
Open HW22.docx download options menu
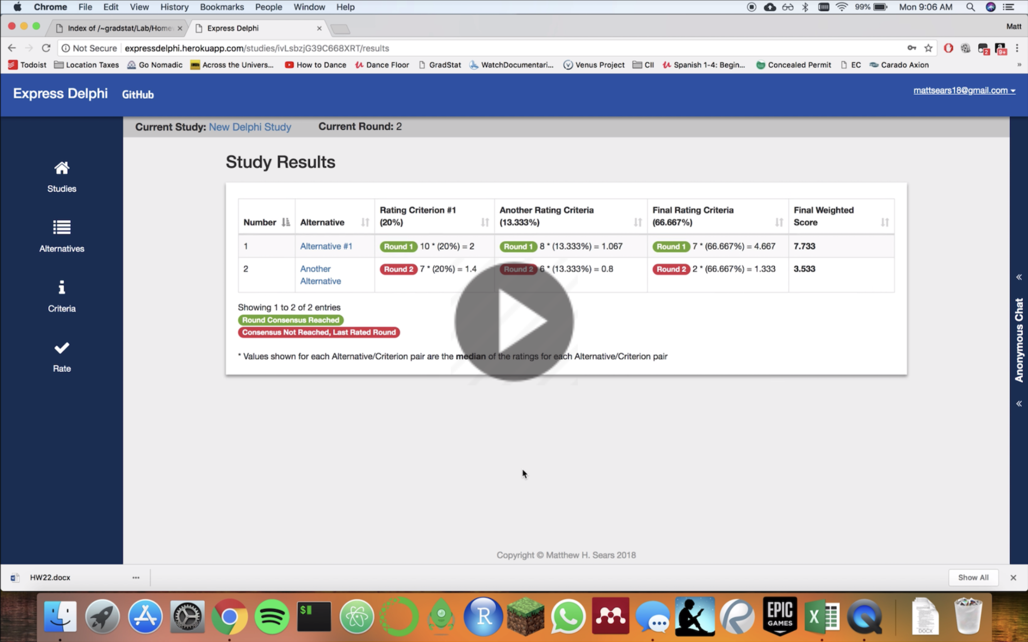coord(136,577)
